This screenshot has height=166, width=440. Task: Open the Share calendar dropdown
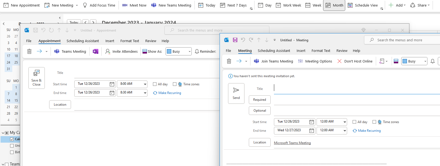pos(420,5)
